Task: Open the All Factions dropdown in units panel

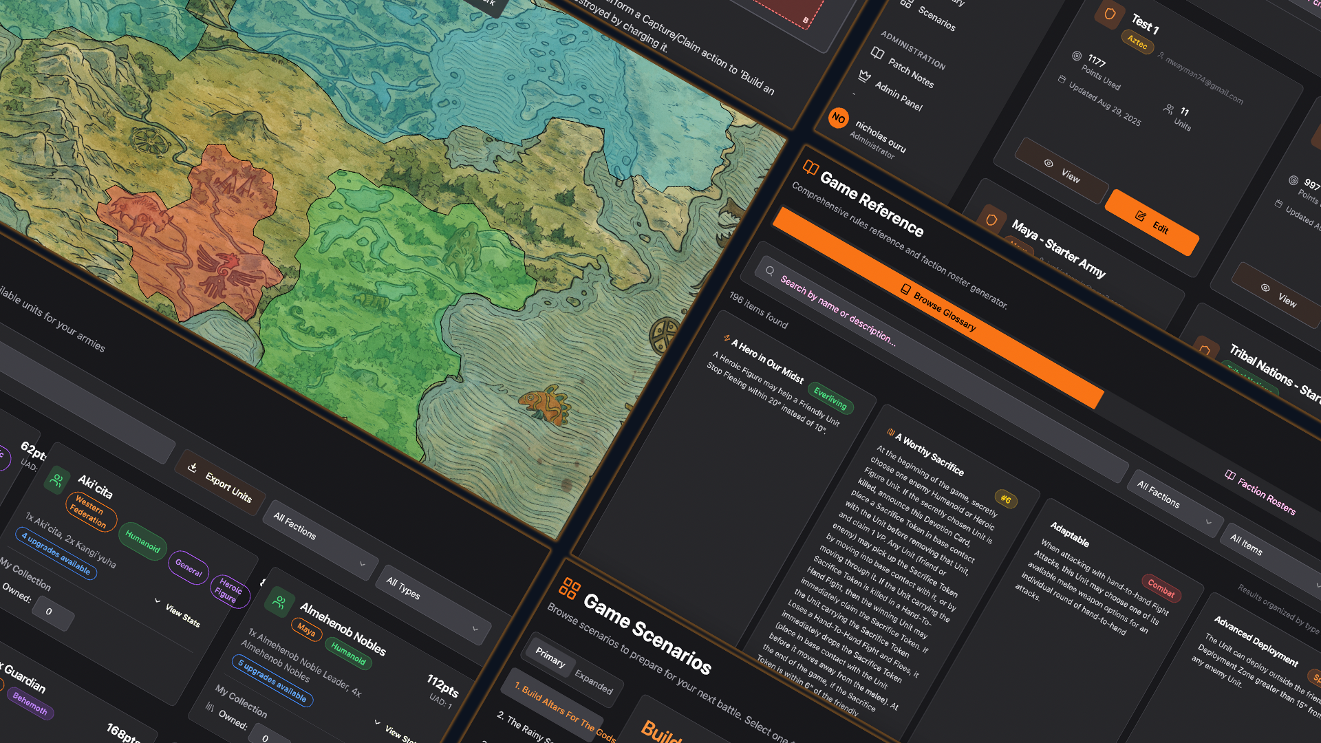Action: pyautogui.click(x=319, y=539)
